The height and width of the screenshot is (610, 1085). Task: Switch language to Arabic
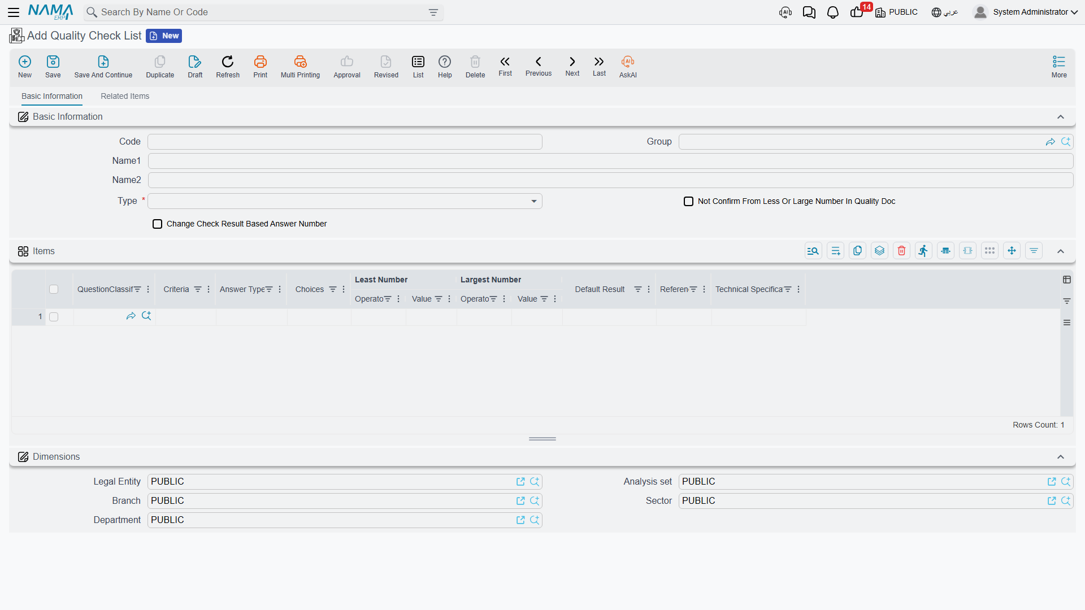(x=945, y=12)
